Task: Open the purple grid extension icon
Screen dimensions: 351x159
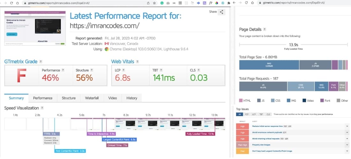Action: click(x=204, y=3)
